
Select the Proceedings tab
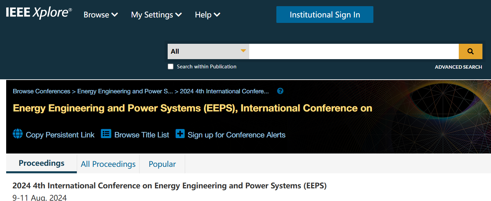coord(41,163)
